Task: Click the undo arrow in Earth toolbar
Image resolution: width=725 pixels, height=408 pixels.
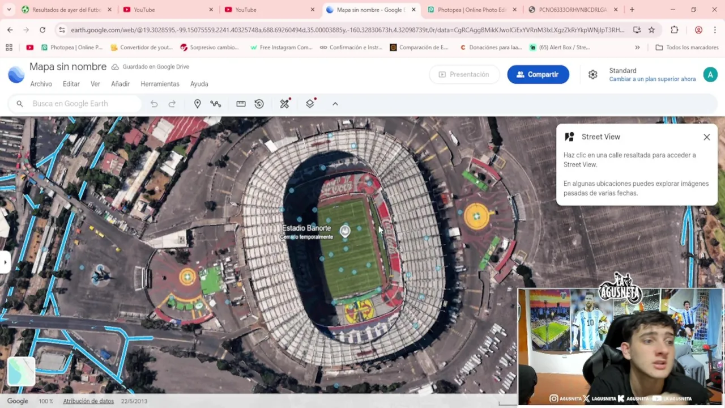Action: [154, 104]
